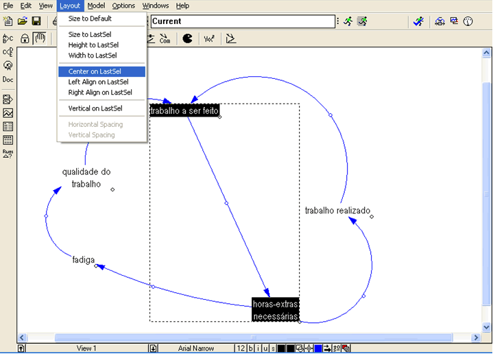The width and height of the screenshot is (493, 354).
Task: Open the font size 12 selector
Action: coord(241,349)
